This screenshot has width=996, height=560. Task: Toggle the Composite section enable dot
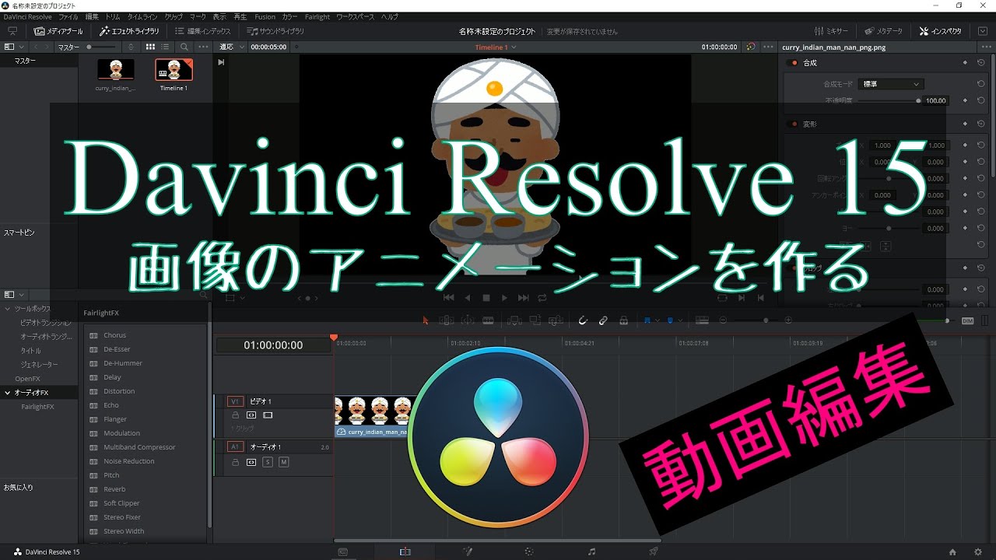[x=794, y=63]
